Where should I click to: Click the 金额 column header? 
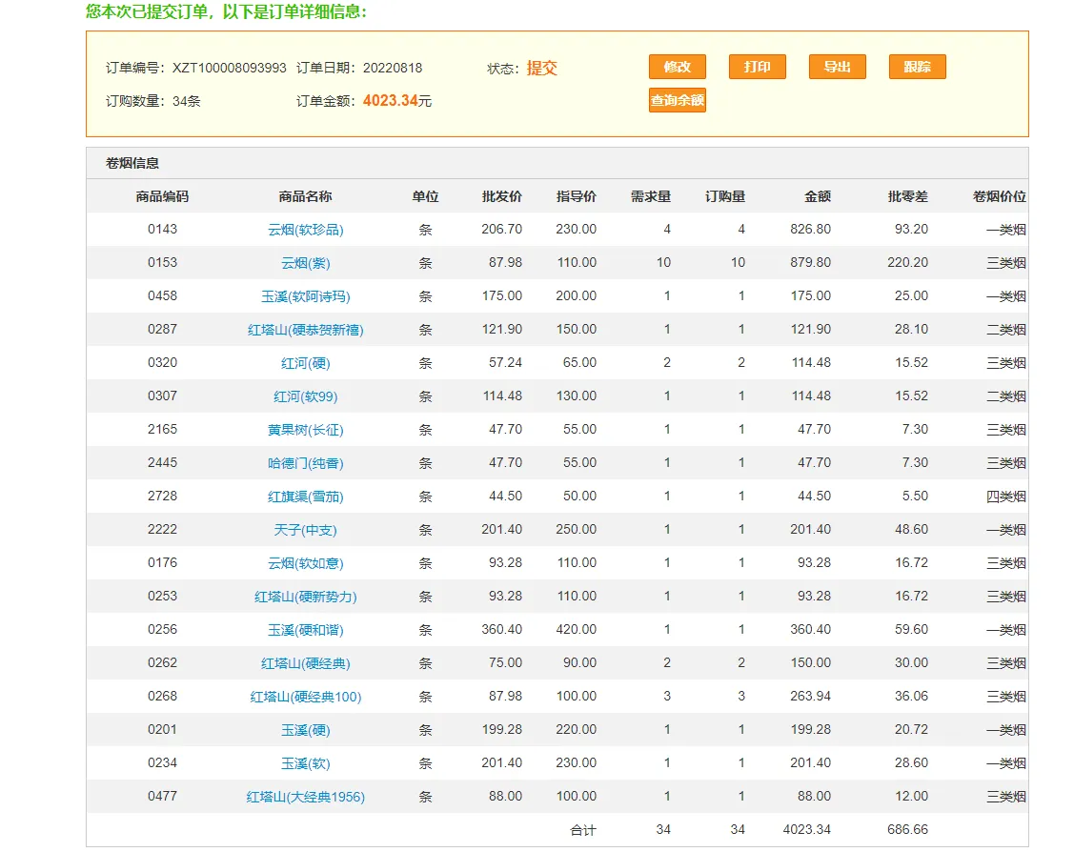(817, 196)
